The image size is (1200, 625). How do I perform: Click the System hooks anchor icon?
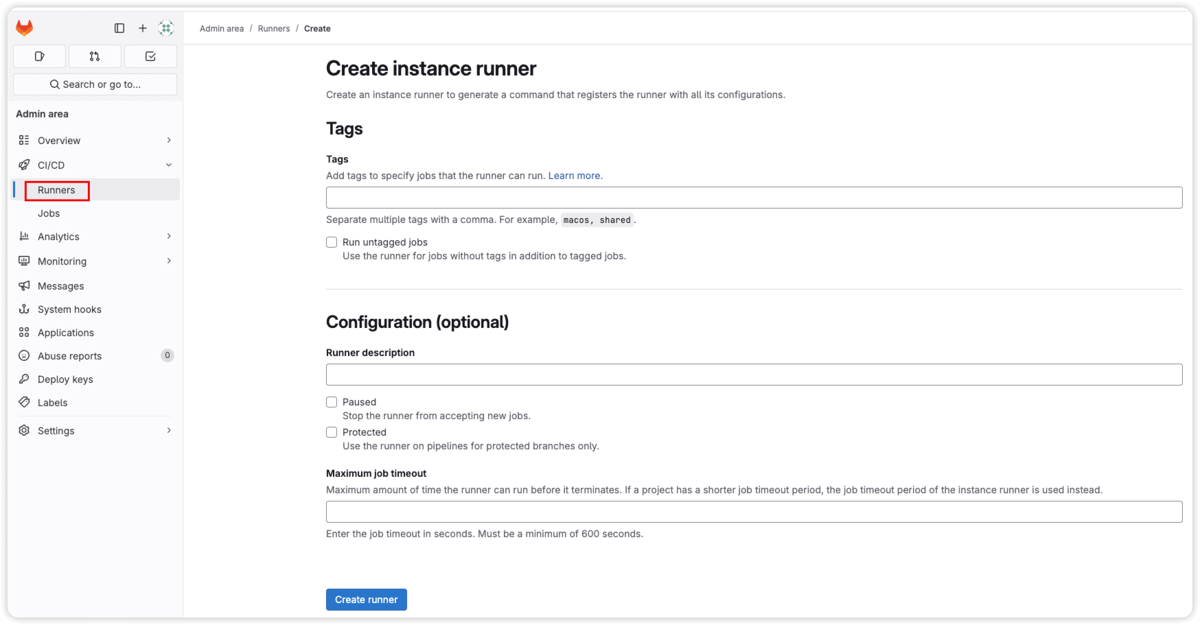pyautogui.click(x=24, y=309)
